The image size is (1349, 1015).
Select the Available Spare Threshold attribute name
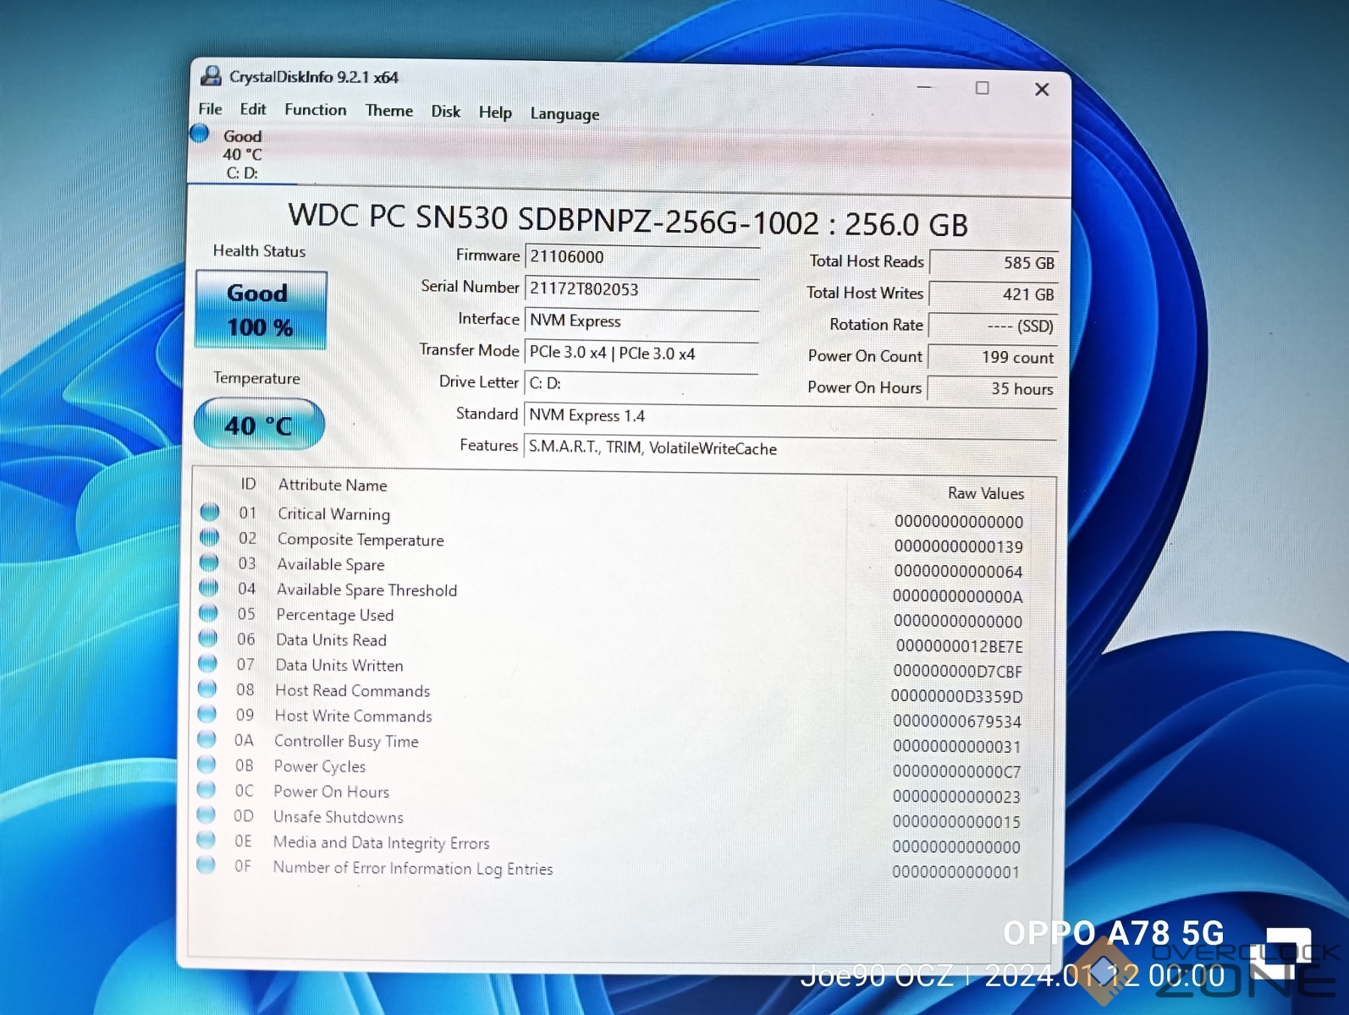click(x=366, y=590)
